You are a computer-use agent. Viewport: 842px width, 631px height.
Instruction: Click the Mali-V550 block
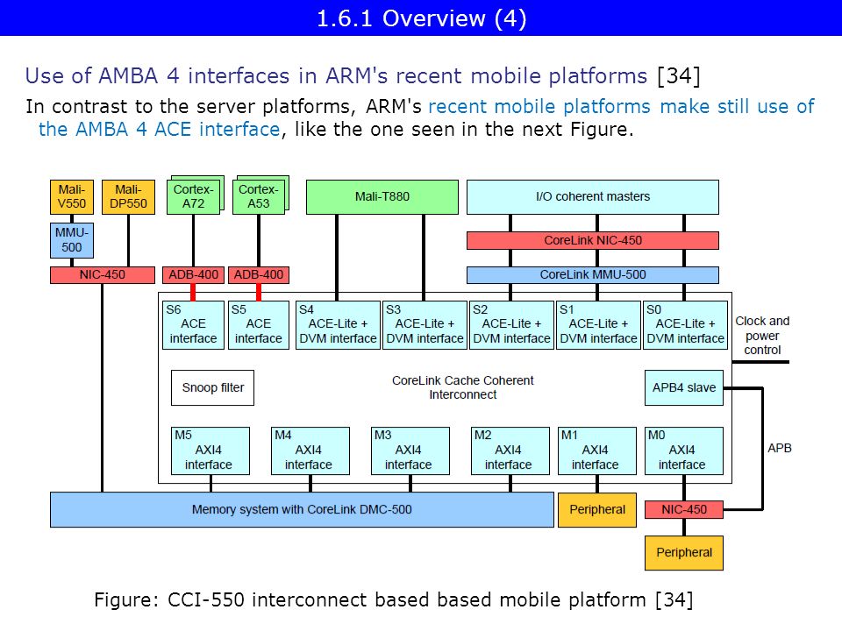pyautogui.click(x=71, y=197)
